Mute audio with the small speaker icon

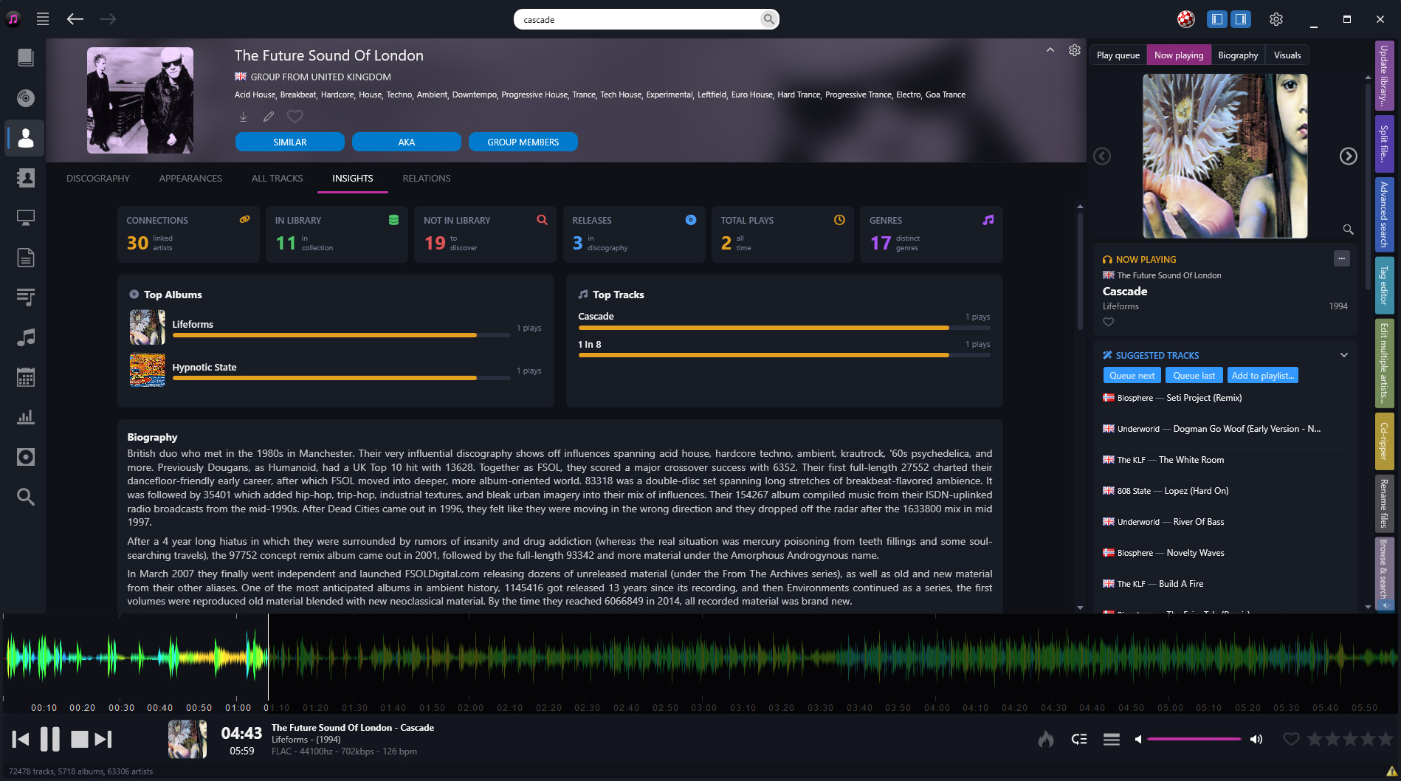[1138, 739]
